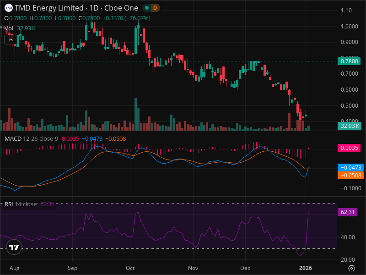Click the 20.00 RSI scale label
Image resolution: width=366 pixels, height=275 pixels.
click(x=348, y=260)
